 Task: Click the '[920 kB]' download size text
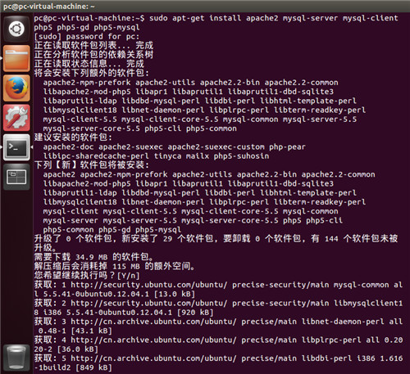tap(195, 313)
